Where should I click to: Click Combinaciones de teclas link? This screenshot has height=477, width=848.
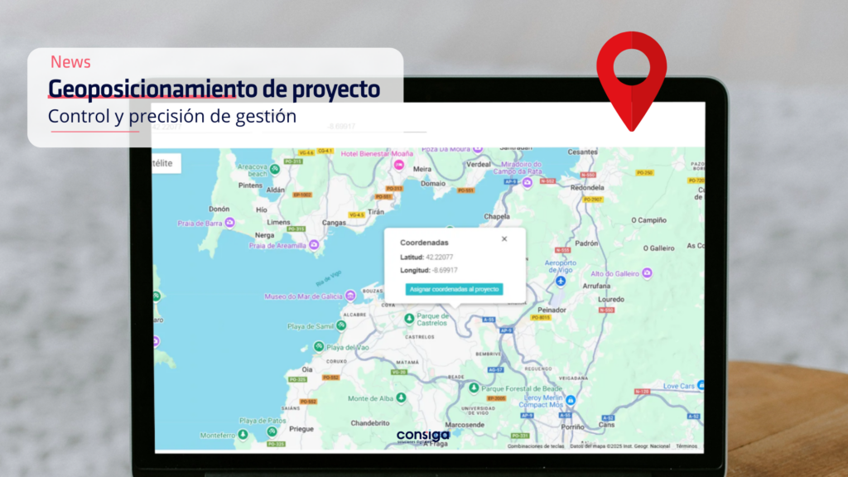point(536,446)
